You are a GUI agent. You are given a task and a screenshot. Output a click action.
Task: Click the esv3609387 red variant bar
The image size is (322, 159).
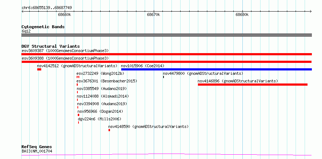166,54
